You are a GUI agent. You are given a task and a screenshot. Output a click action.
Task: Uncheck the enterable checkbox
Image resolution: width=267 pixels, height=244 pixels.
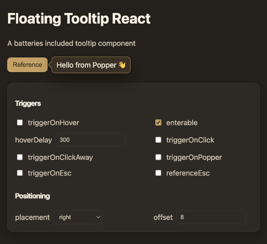coord(158,122)
